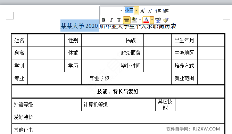The height and width of the screenshot is (134, 232).
Task: Click the table cell labeled 毕业学校
Action: click(100, 78)
